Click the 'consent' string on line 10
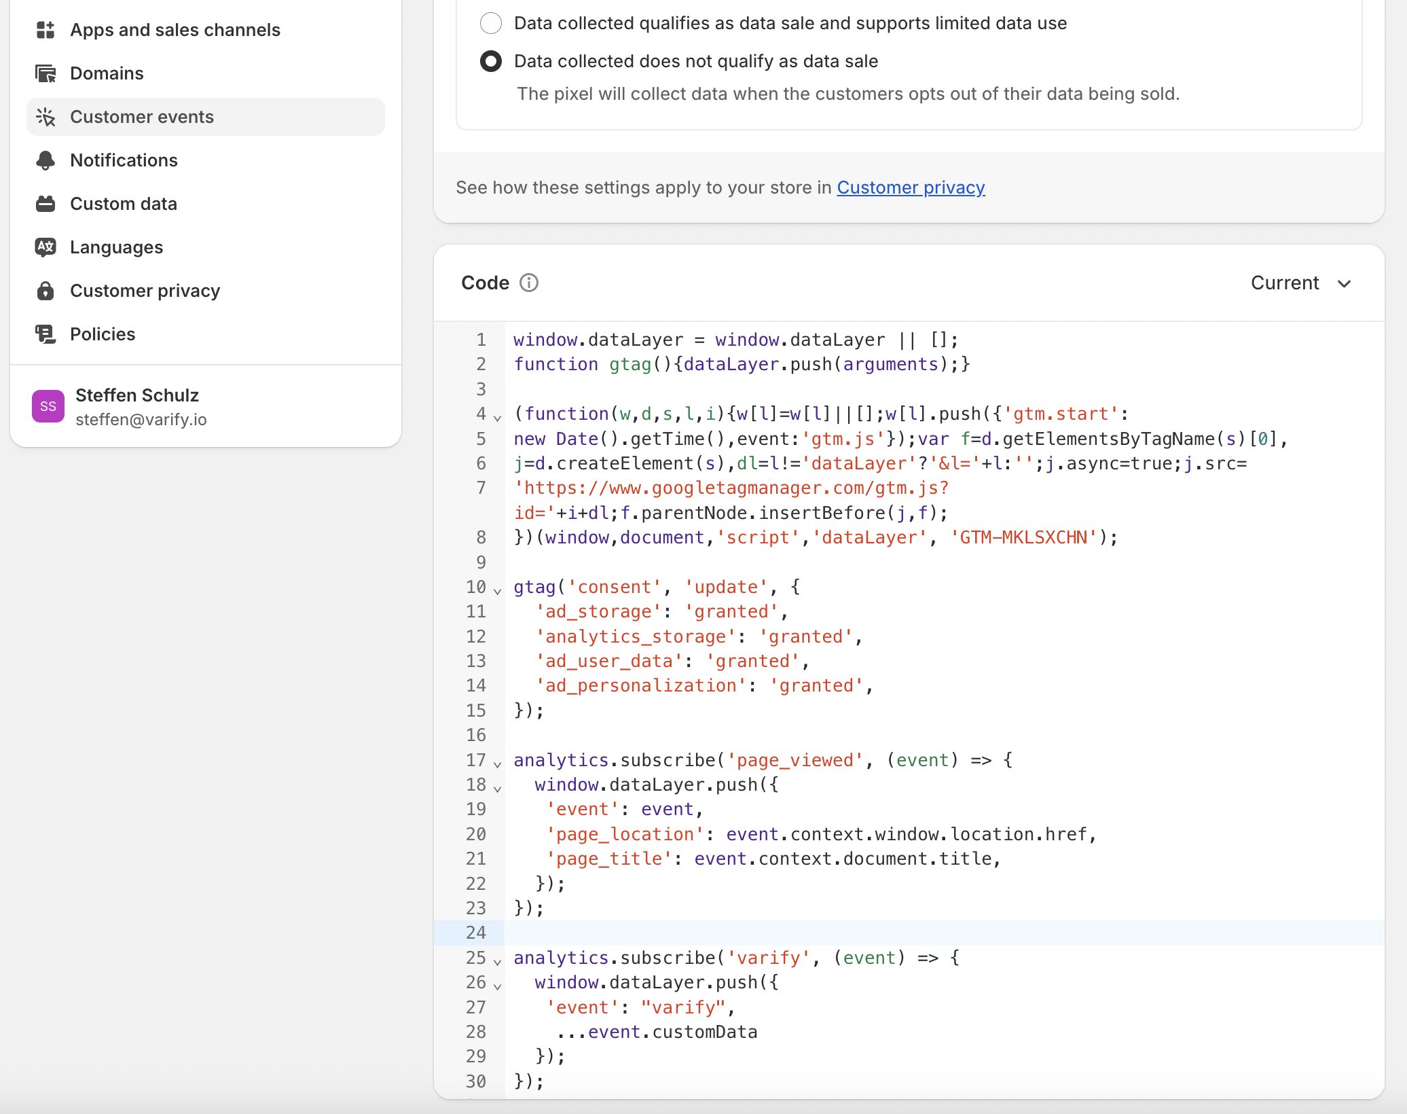Image resolution: width=1407 pixels, height=1114 pixels. point(615,587)
